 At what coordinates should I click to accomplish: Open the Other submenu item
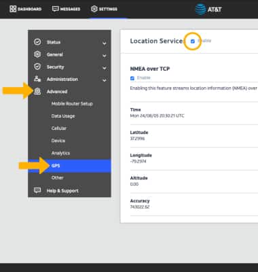pos(57,177)
